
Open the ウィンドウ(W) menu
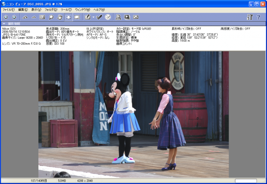(x=83, y=10)
